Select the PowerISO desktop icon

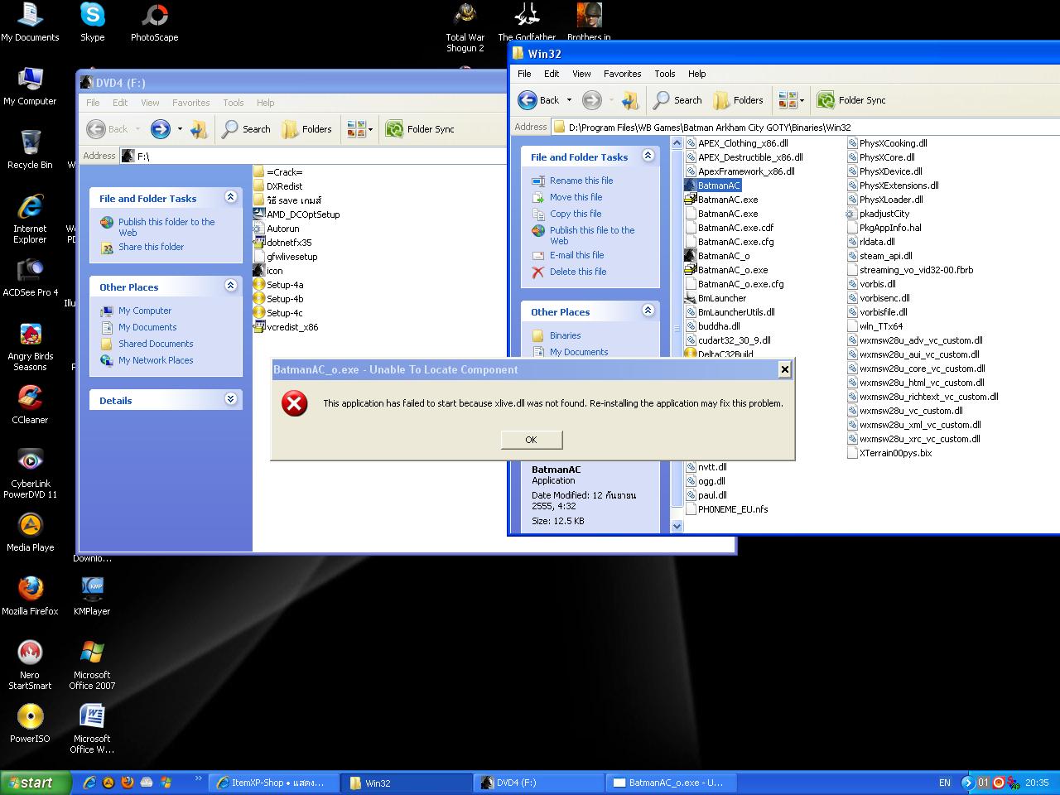pyautogui.click(x=30, y=723)
